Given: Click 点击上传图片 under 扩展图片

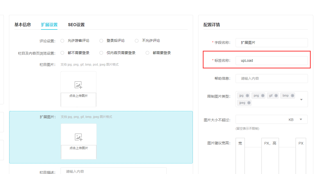Looking at the screenshot, I should coord(79,148).
